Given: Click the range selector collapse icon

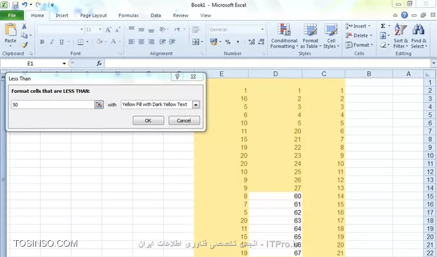Looking at the screenshot, I should pos(99,105).
